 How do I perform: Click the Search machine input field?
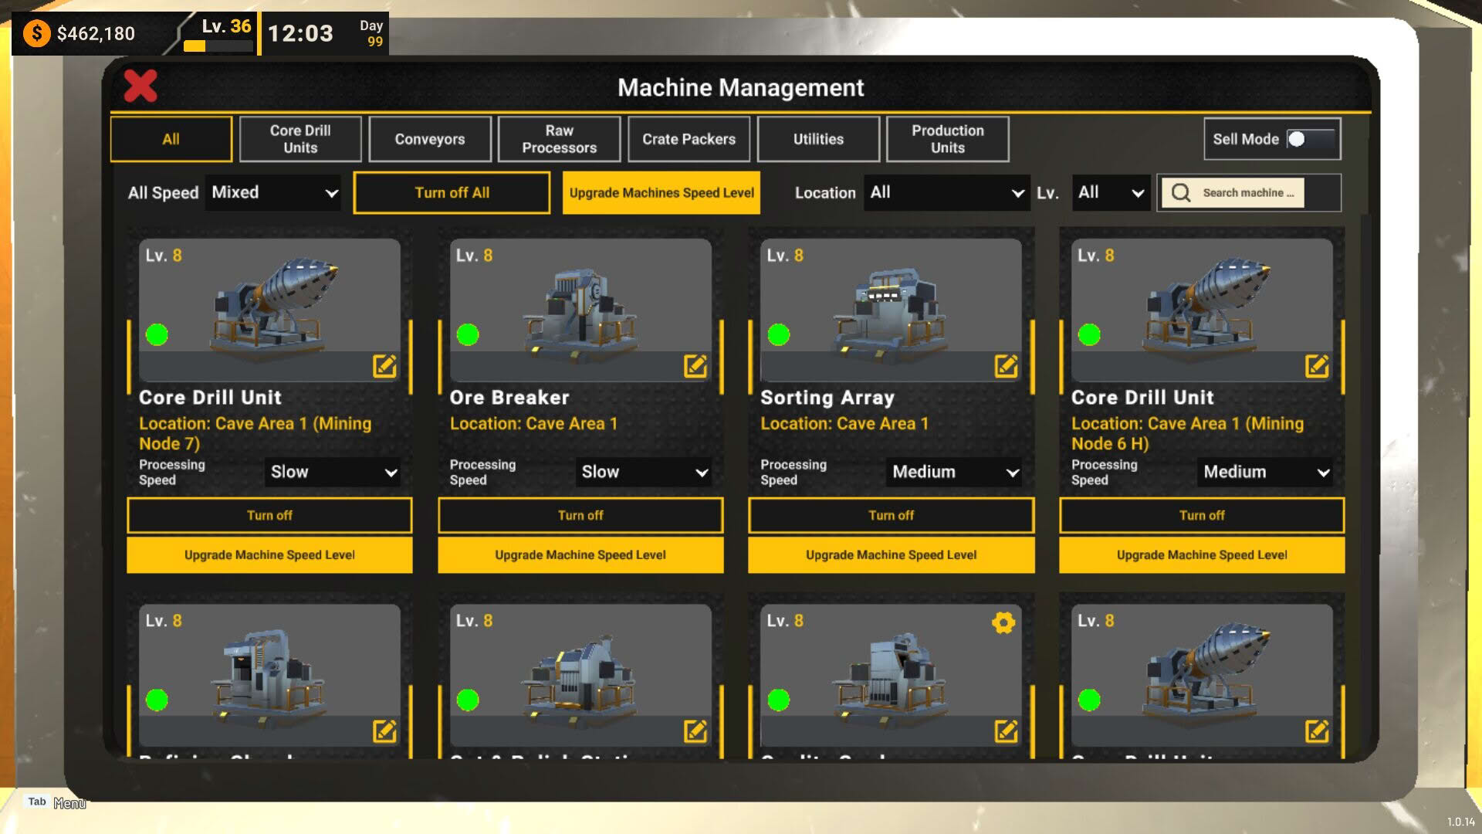pos(1249,192)
